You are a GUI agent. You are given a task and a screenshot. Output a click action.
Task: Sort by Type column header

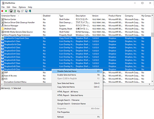click(x=66, y=16)
